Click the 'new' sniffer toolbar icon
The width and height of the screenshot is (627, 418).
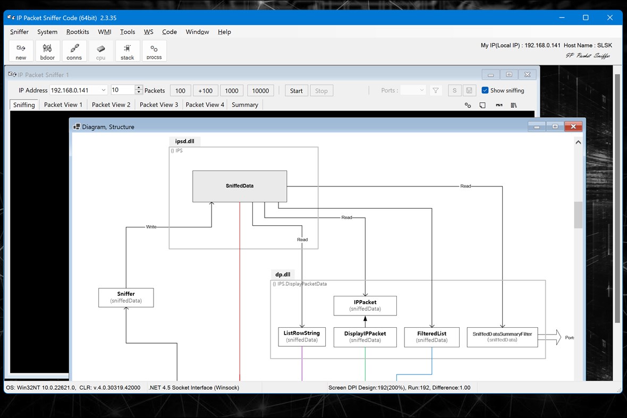click(21, 51)
